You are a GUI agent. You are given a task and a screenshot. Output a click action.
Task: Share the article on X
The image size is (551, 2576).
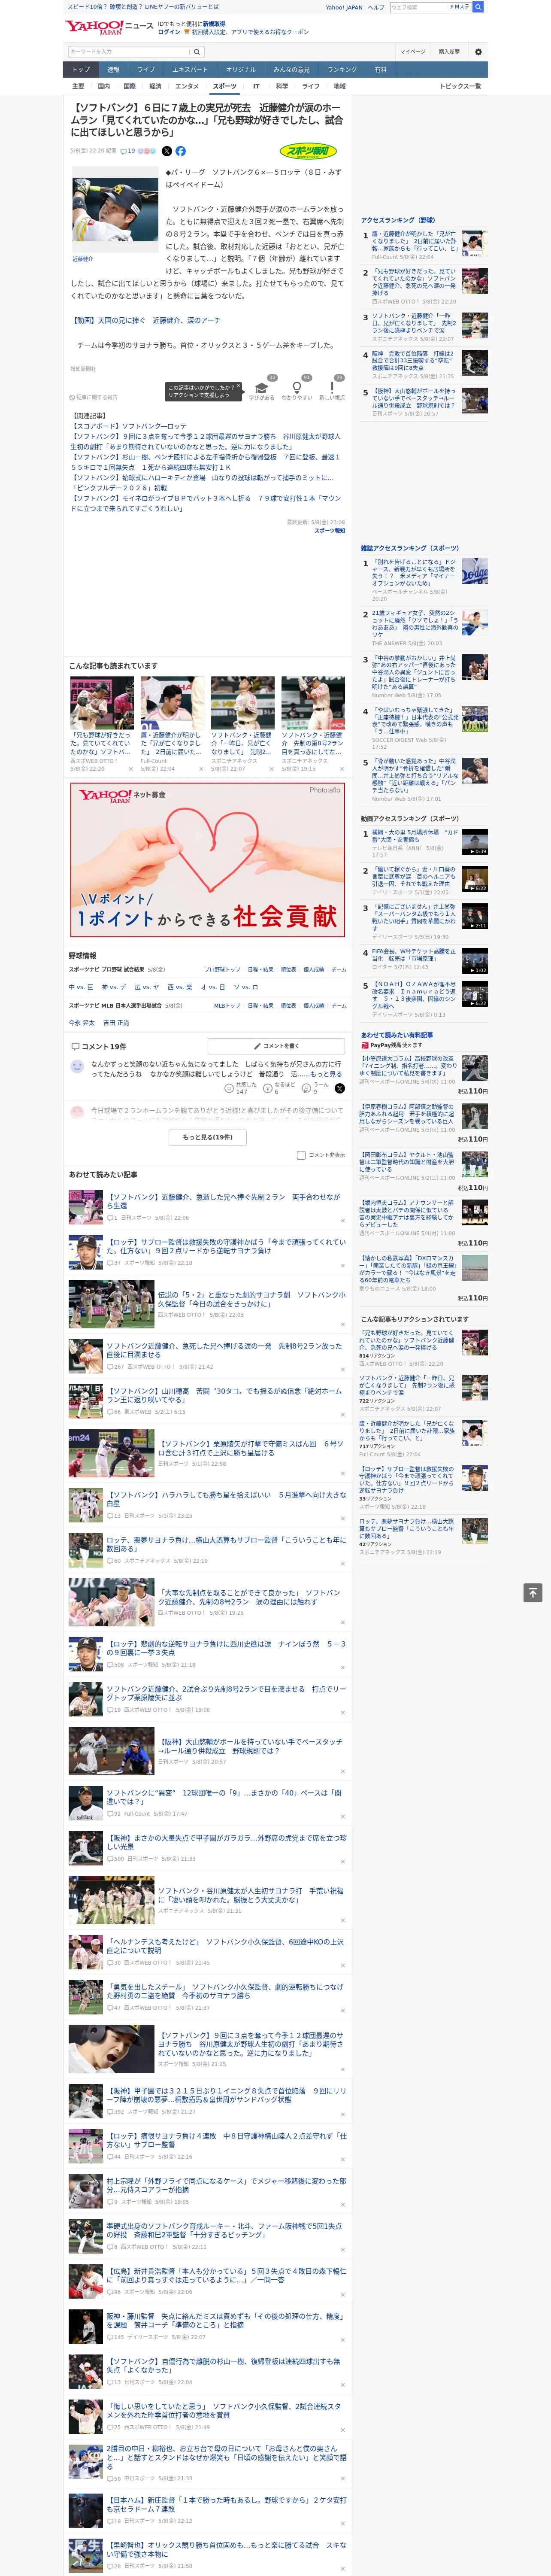(x=167, y=151)
